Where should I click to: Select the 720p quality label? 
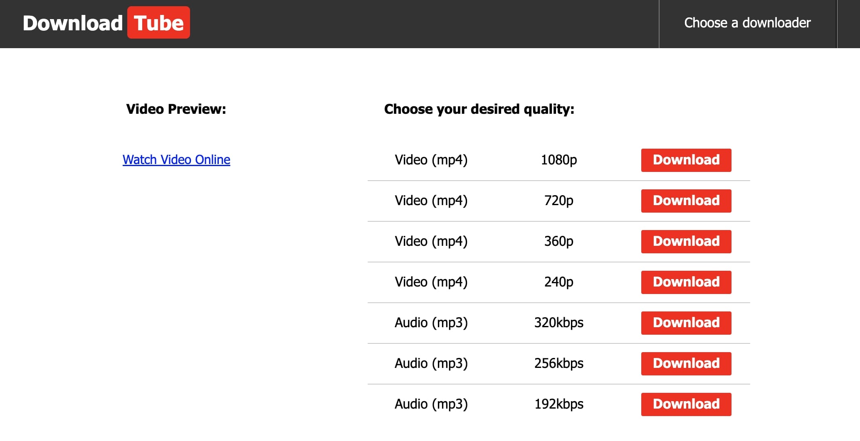pos(559,201)
